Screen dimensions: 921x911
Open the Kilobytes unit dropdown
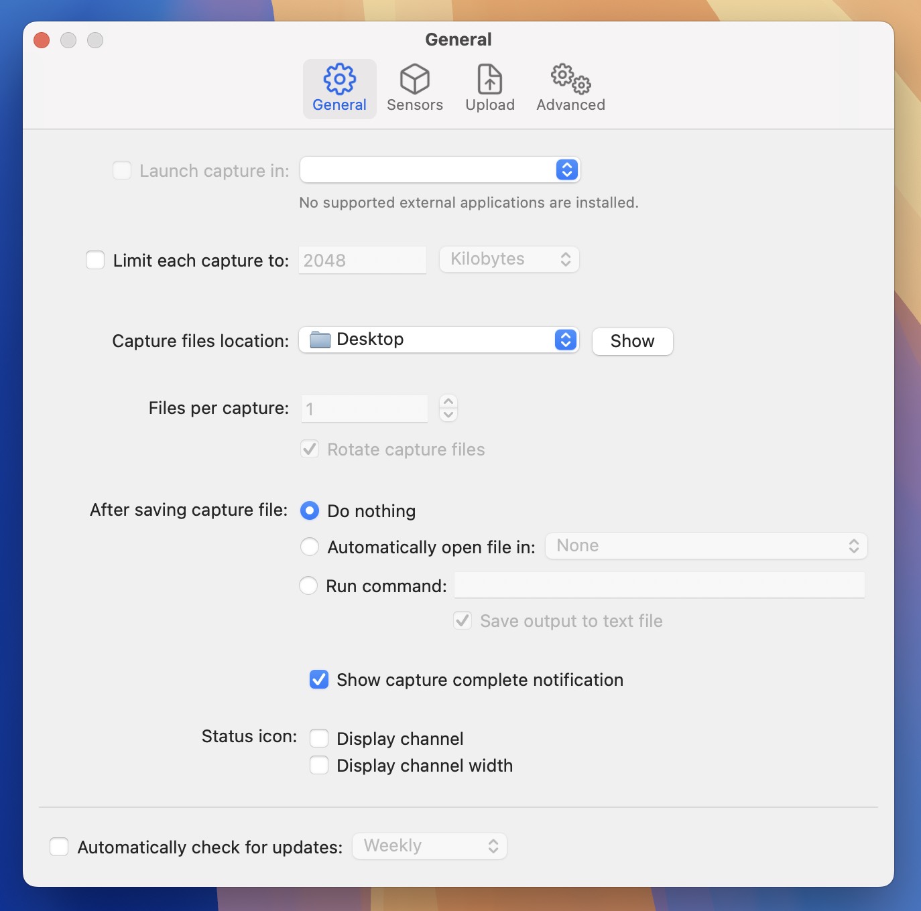point(508,259)
